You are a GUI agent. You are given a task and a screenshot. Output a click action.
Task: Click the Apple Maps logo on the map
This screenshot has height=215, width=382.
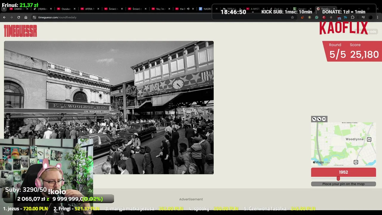pyautogui.click(x=318, y=162)
